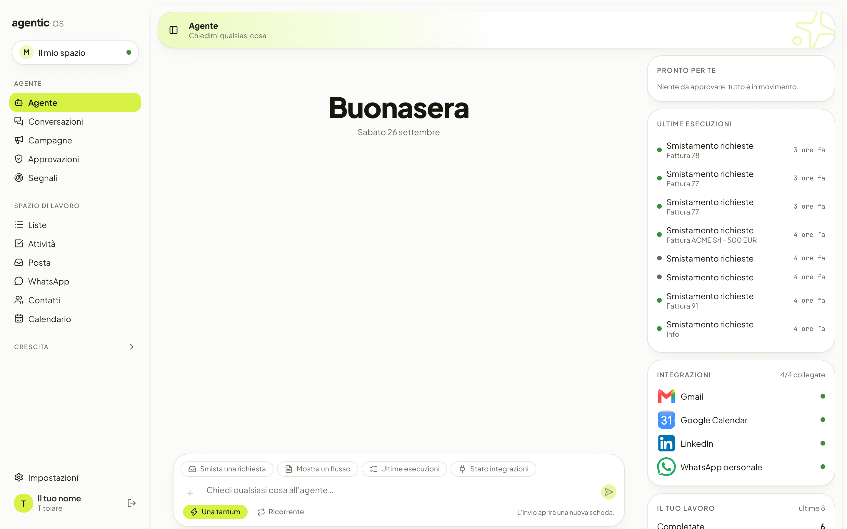Focus the Chiedi qualsiasi cosa input field
This screenshot has height=529, width=847.
[x=399, y=491]
